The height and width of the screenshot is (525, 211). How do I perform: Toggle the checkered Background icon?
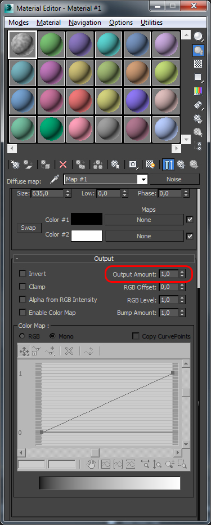[198, 64]
